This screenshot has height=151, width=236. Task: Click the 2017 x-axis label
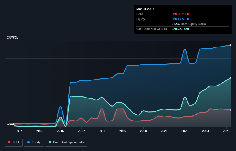pyautogui.click(x=81, y=131)
